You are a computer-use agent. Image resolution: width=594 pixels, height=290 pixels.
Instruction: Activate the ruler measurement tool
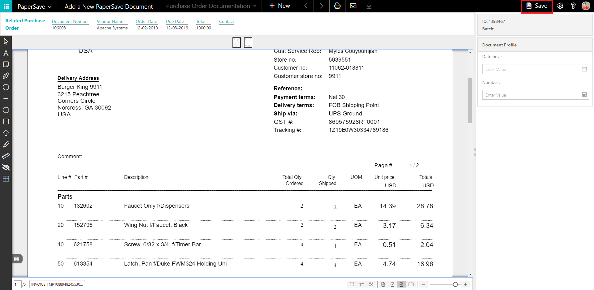[x=6, y=156]
